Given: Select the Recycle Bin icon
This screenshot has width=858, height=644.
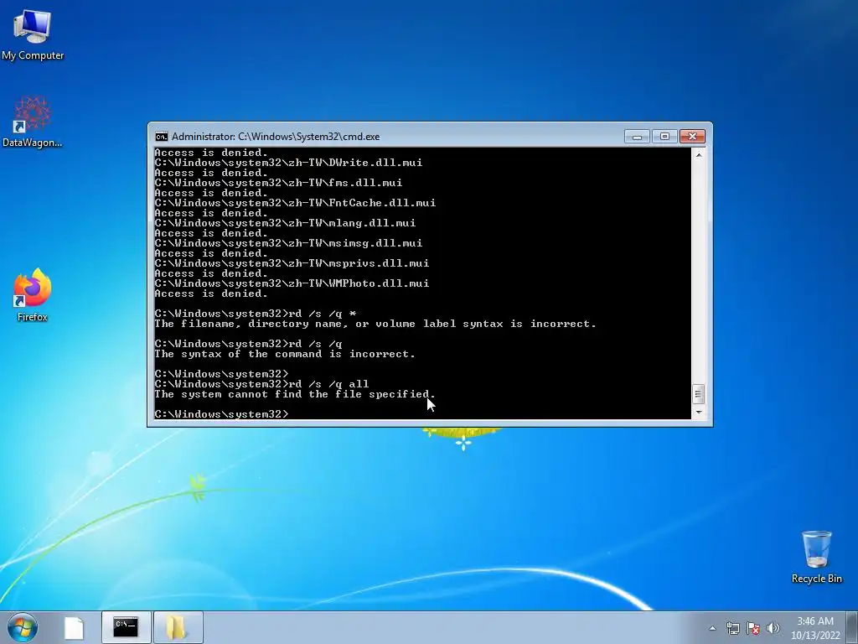Looking at the screenshot, I should (x=816, y=557).
